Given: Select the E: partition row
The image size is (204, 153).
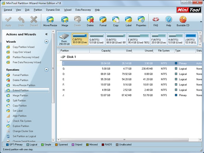Looking at the screenshot, I should (132, 79).
